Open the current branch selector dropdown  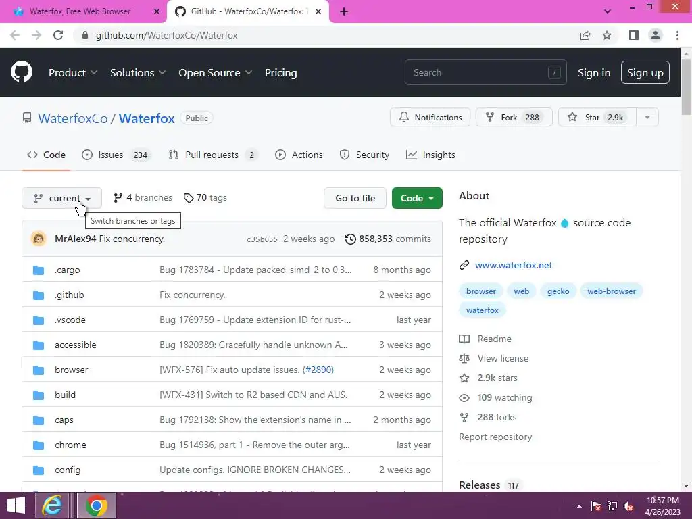(x=61, y=198)
